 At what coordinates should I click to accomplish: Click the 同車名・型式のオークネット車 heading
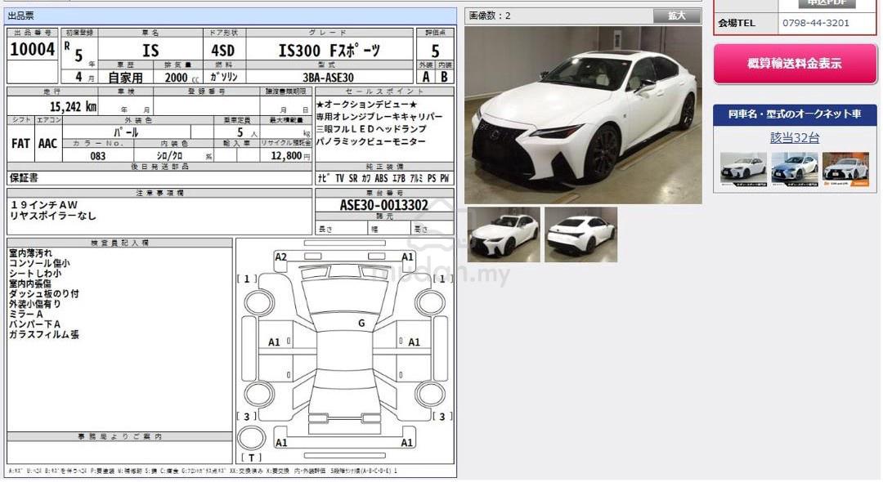click(795, 114)
